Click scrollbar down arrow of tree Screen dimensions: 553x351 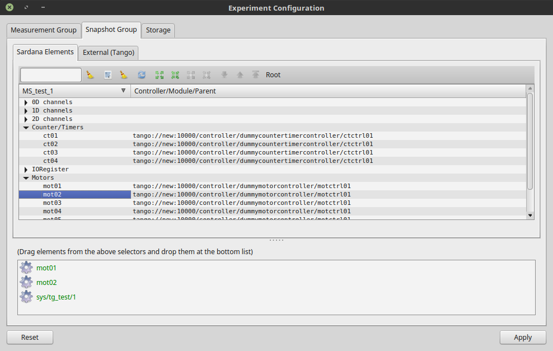tap(530, 215)
